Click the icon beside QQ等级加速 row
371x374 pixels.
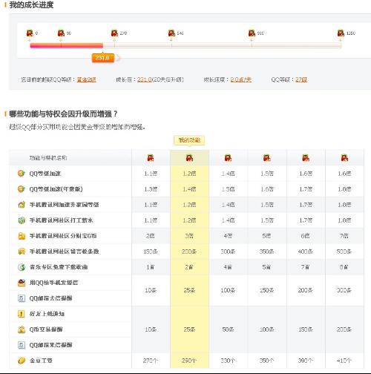pyautogui.click(x=22, y=174)
